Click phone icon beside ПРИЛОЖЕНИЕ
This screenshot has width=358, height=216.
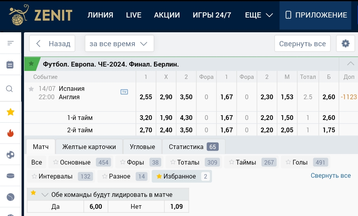[289, 15]
